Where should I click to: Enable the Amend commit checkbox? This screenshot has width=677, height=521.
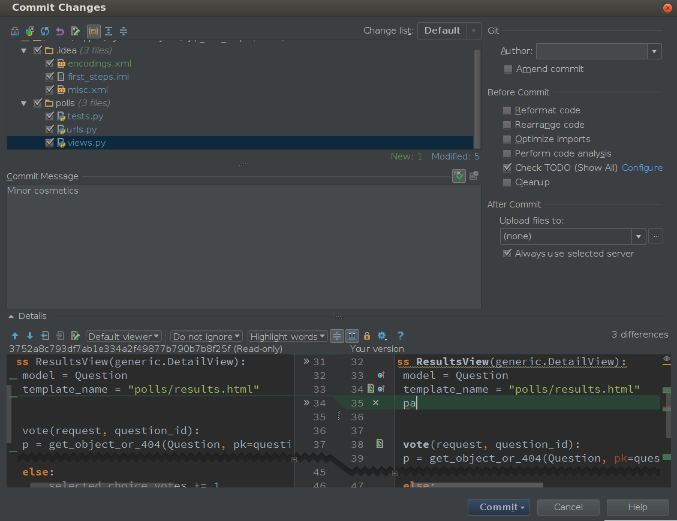pos(508,69)
